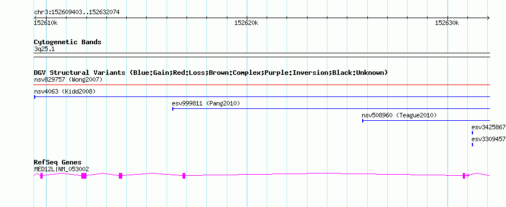Click the MED12L exon beside the strand arrow

[x=464, y=175]
